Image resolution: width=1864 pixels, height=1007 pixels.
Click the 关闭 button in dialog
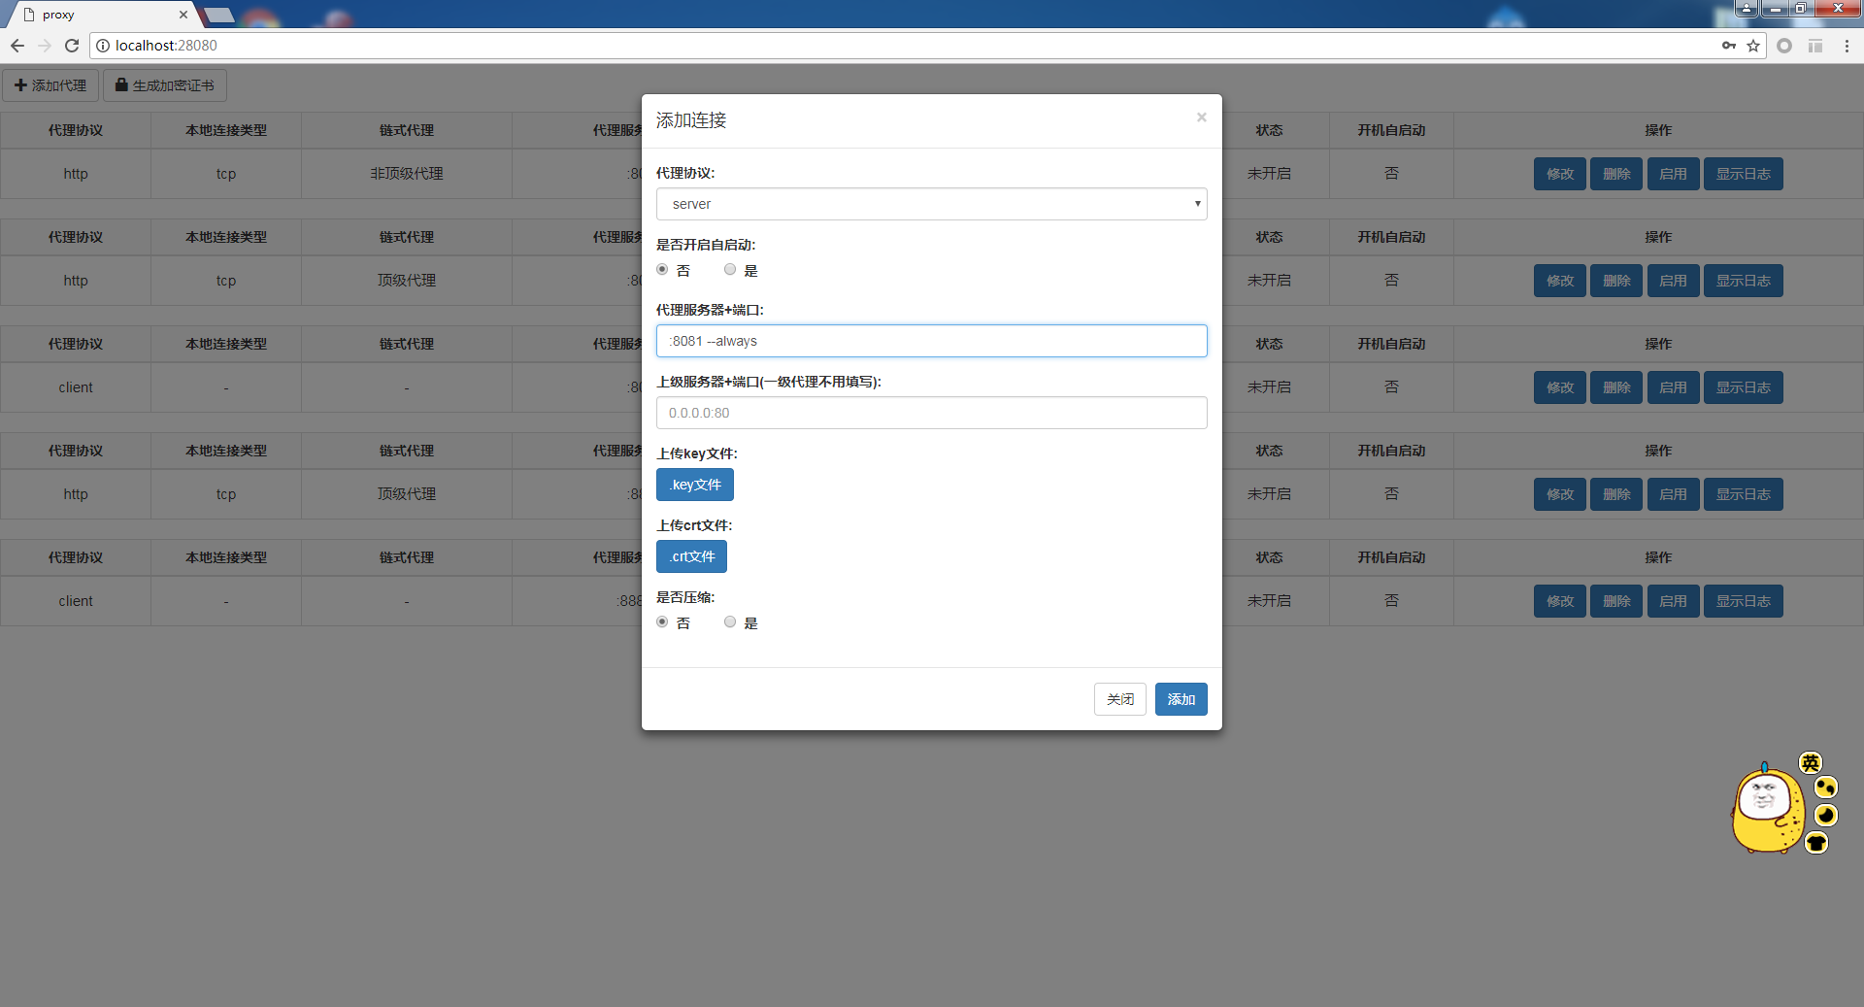[x=1119, y=699]
